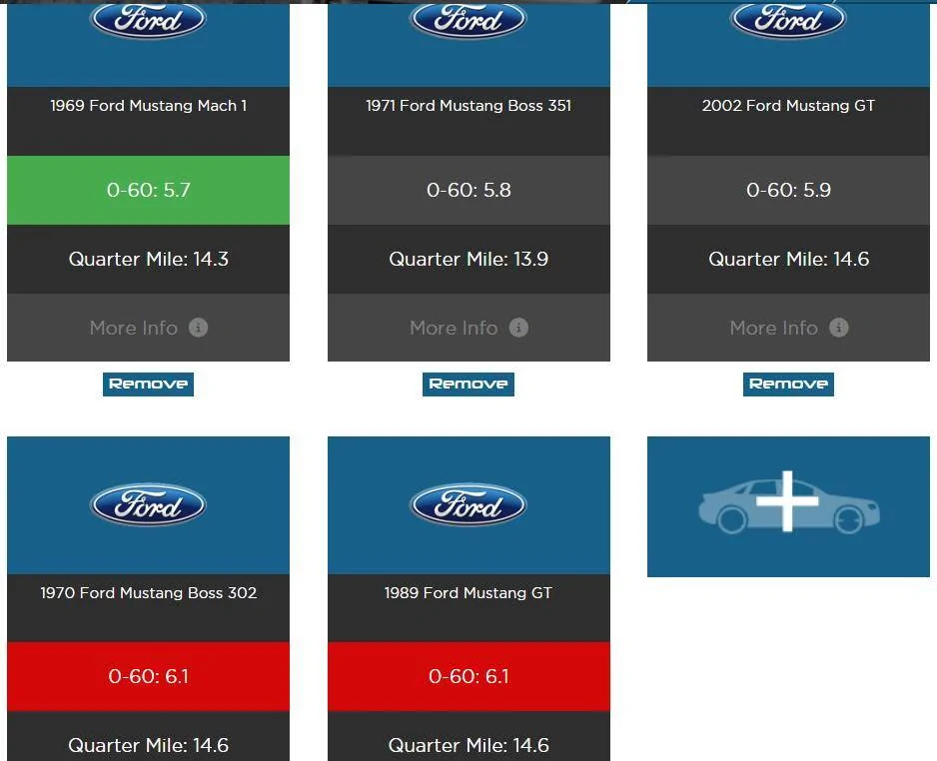Click the Ford logo on the 2002 Mustang GT card

point(788,18)
